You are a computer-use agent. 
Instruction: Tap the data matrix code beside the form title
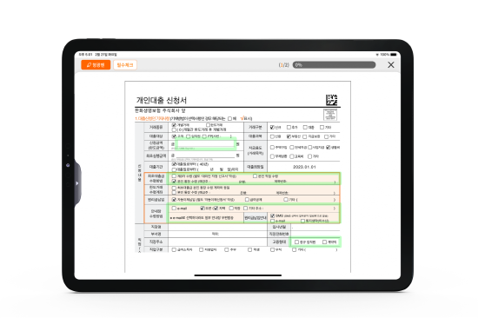pos(331,100)
